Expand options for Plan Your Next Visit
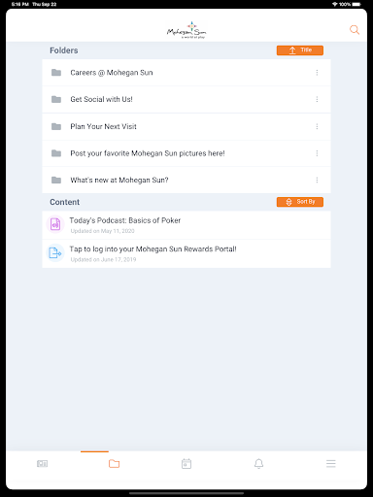The height and width of the screenshot is (497, 373). pyautogui.click(x=317, y=126)
